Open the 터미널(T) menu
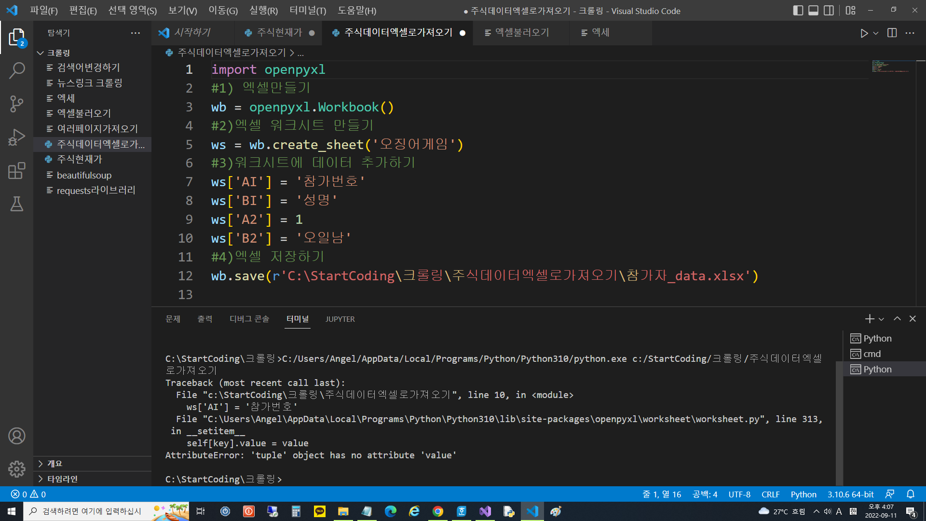926x521 pixels. (x=308, y=11)
